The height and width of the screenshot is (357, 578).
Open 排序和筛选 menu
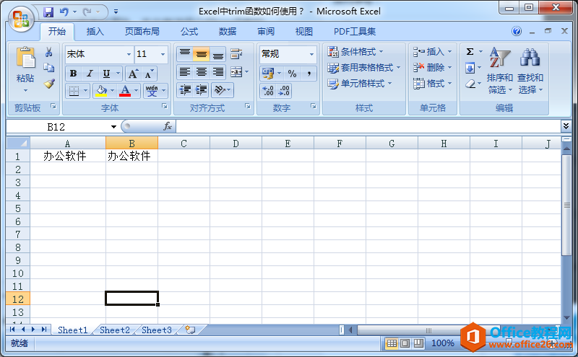point(499,70)
